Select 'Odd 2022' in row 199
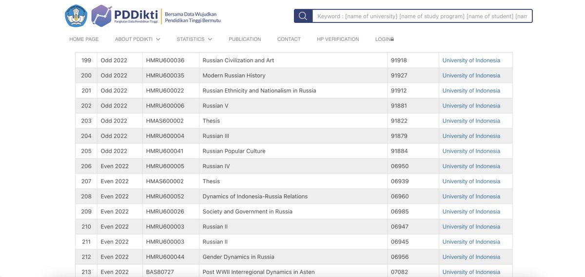 pyautogui.click(x=114, y=60)
